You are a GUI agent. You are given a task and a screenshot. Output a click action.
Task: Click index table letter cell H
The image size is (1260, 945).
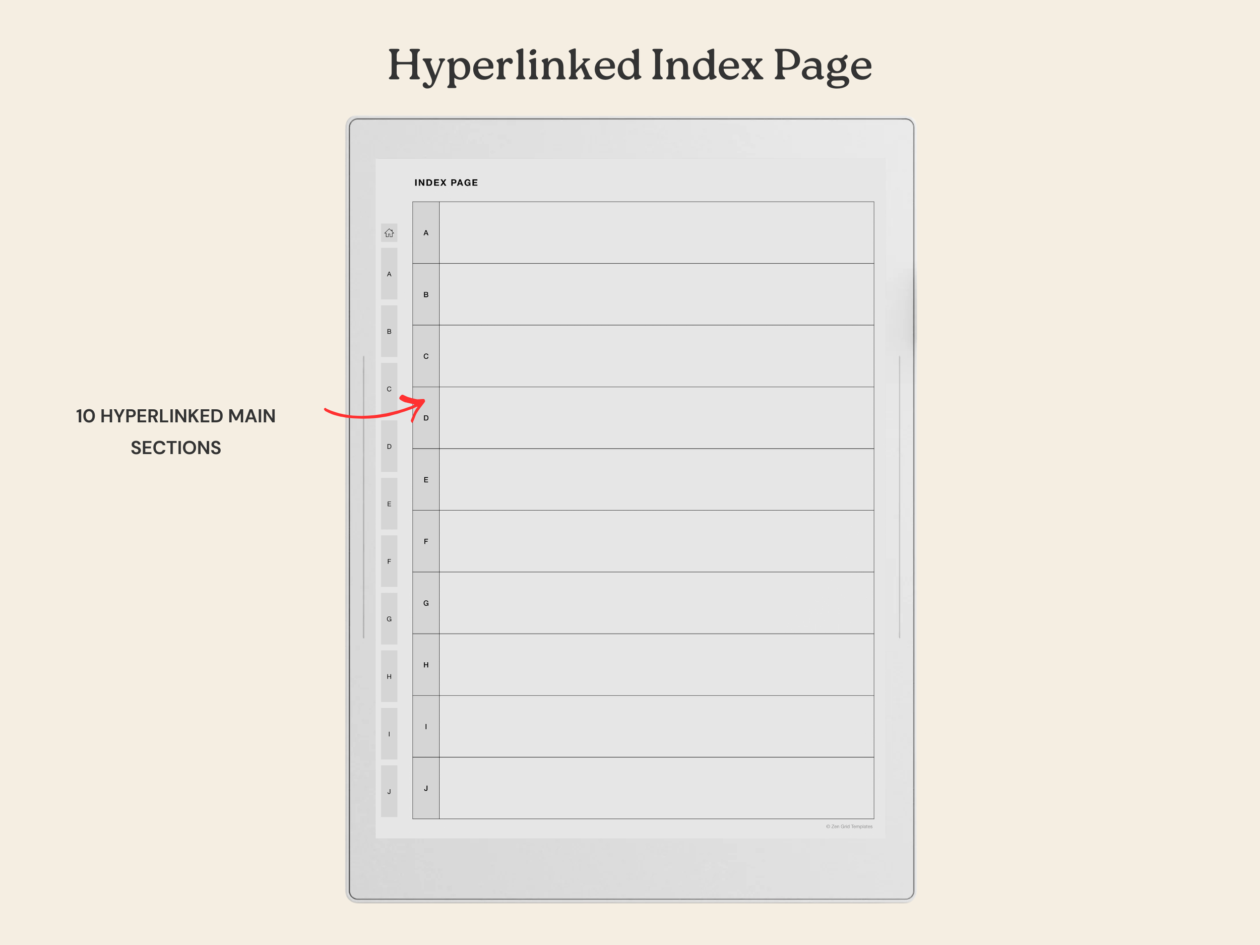(x=425, y=665)
